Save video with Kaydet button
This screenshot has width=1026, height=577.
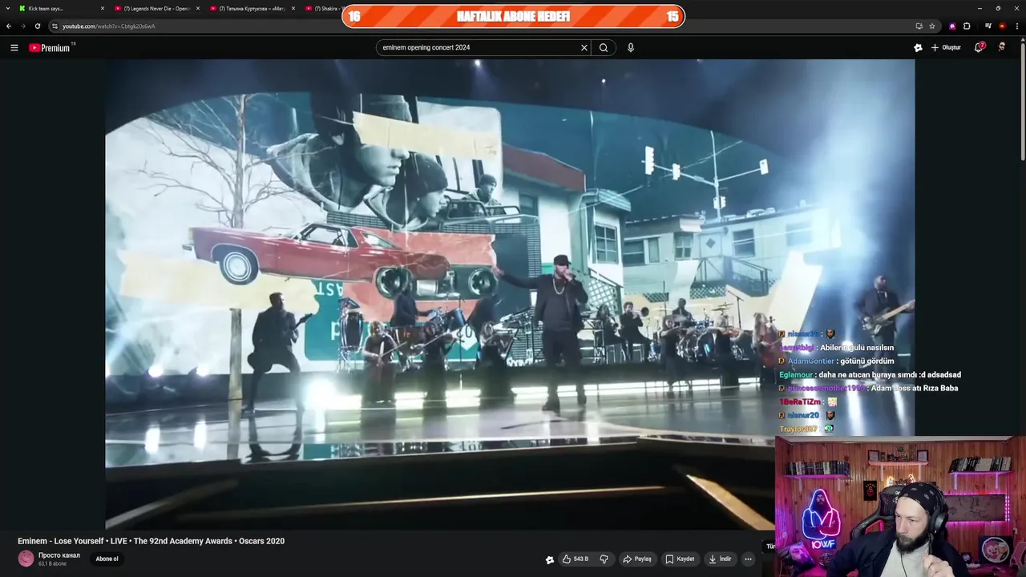(680, 559)
